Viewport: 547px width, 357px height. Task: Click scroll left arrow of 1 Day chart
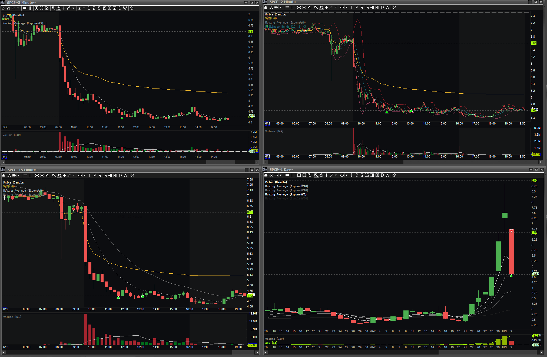tap(266, 352)
